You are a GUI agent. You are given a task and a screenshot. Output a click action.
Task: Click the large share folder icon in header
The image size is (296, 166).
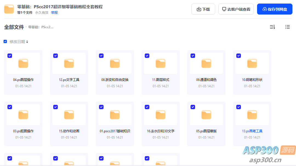pyautogui.click(x=9, y=9)
